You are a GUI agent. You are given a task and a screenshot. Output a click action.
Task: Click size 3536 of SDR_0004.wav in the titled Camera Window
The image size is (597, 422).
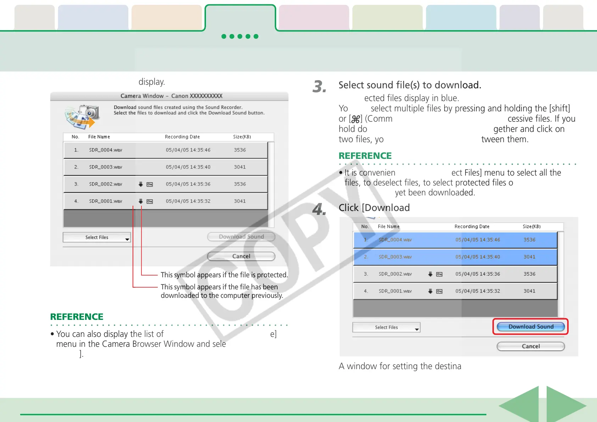[240, 150]
